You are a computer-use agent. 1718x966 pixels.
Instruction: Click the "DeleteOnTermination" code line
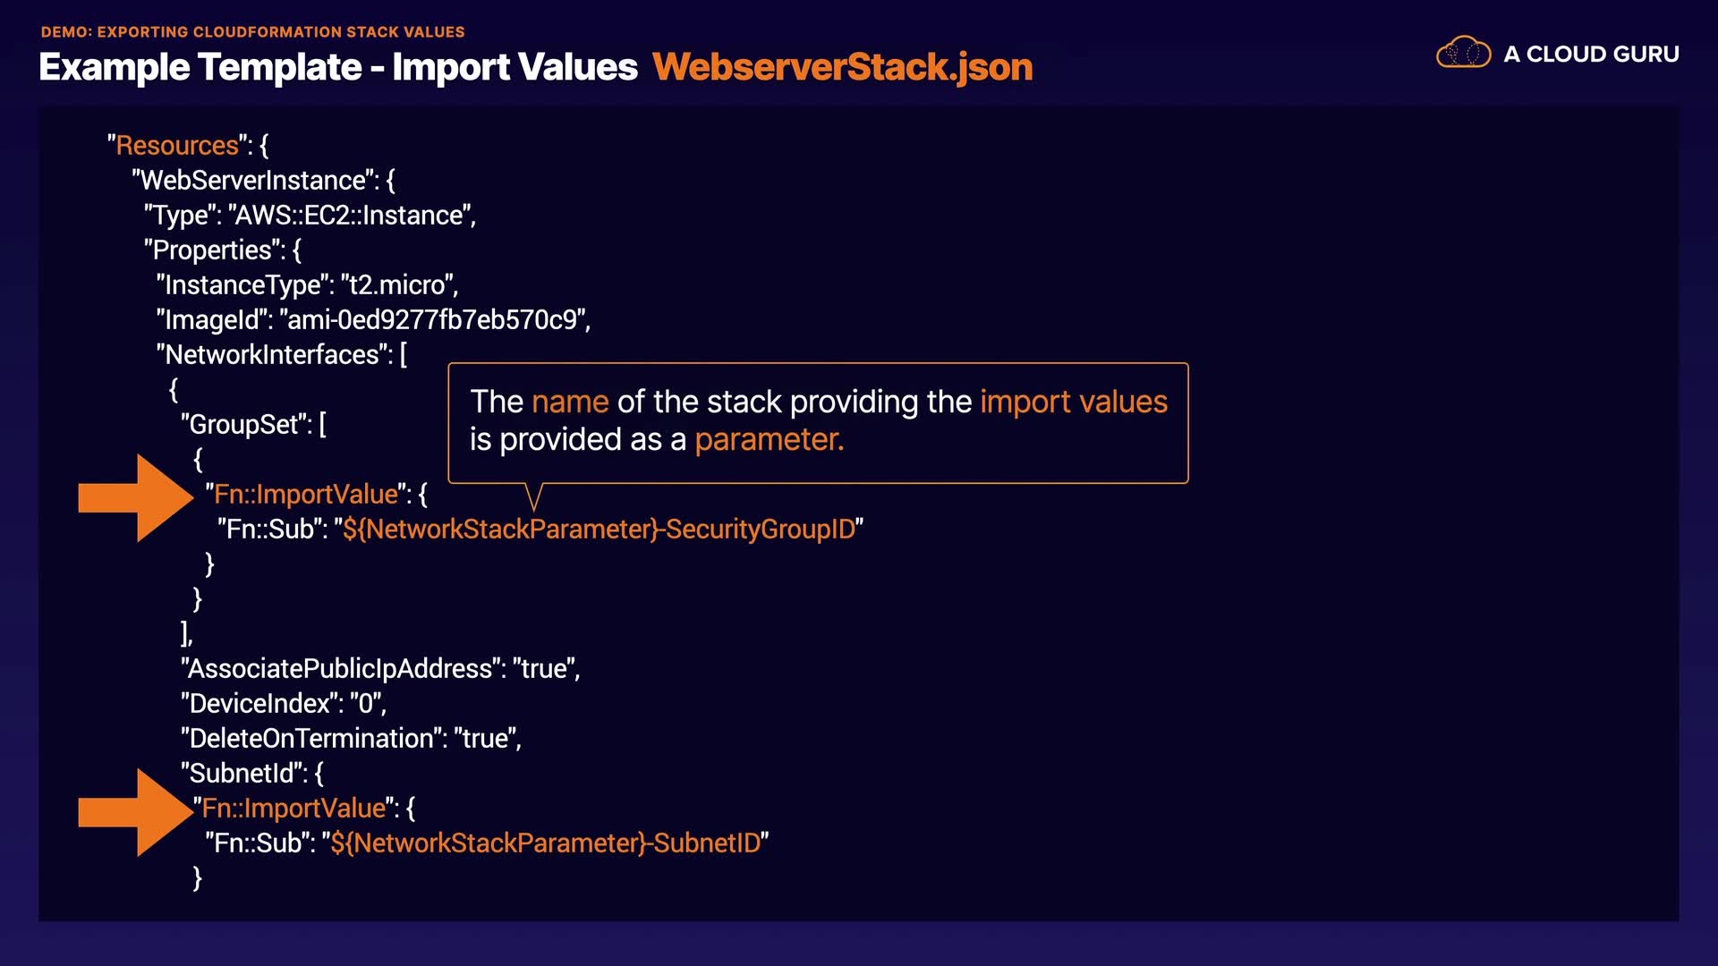pyautogui.click(x=350, y=739)
